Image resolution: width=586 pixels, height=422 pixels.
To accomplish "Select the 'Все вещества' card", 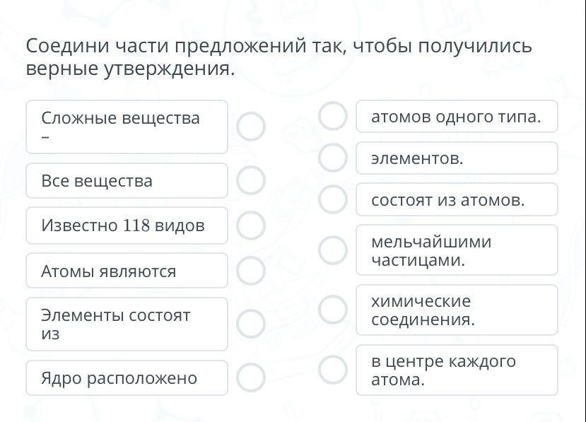I will point(127,180).
